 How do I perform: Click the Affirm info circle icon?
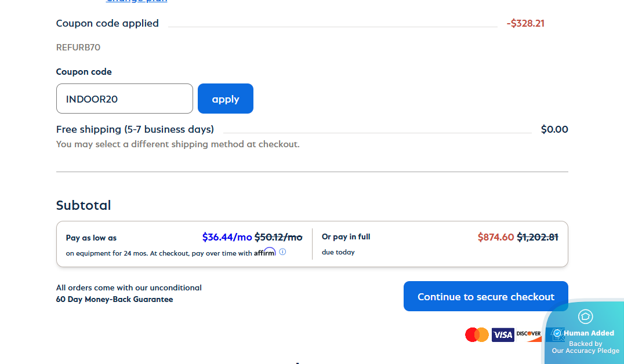(282, 252)
